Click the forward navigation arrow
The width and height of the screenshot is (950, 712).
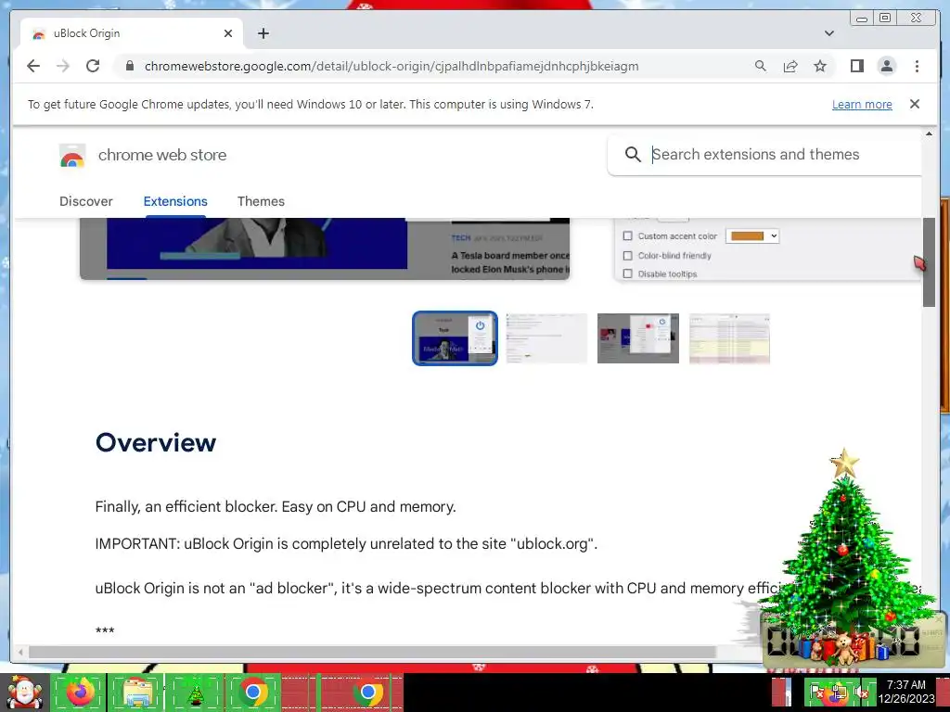click(63, 66)
